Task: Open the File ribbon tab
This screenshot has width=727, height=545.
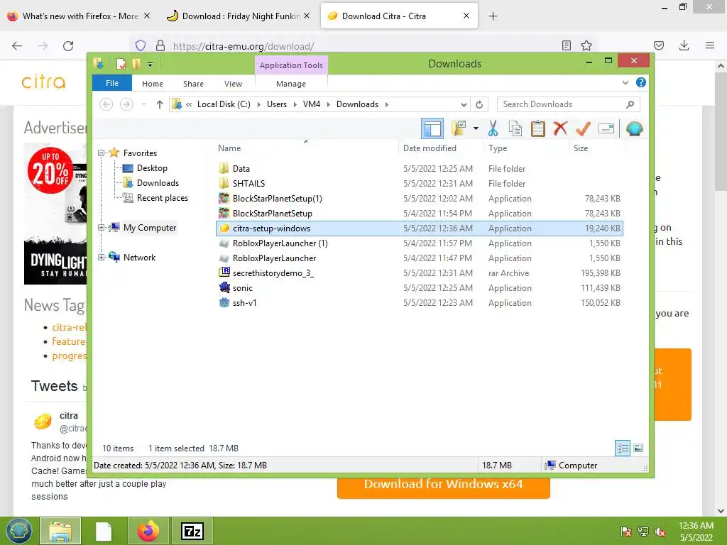Action: (x=112, y=83)
